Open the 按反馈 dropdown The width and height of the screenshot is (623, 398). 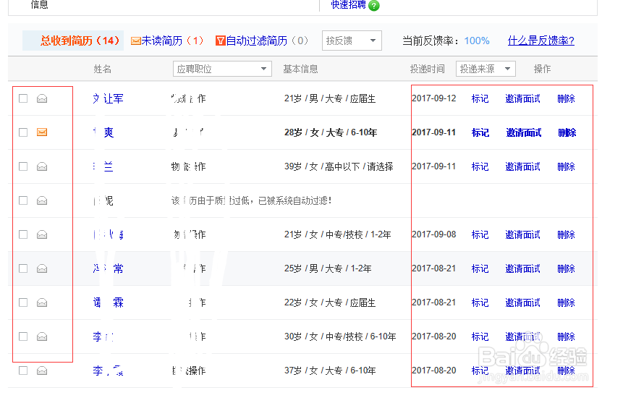click(x=352, y=41)
